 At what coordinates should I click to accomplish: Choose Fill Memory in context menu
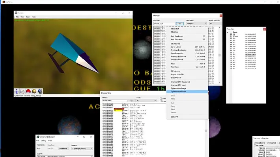pyautogui.click(x=187, y=71)
